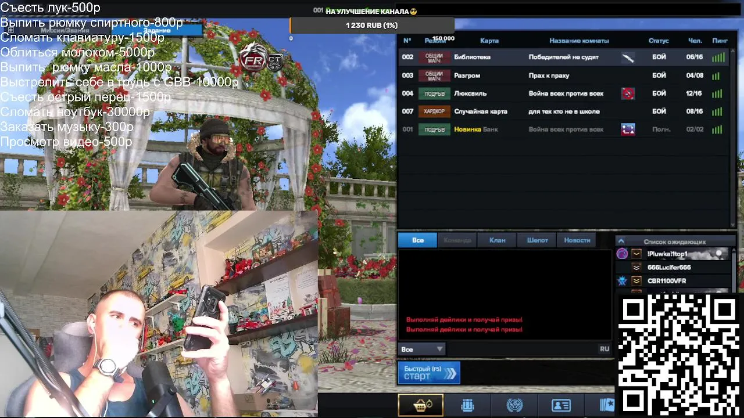Sort rooms by Статус column

point(659,41)
